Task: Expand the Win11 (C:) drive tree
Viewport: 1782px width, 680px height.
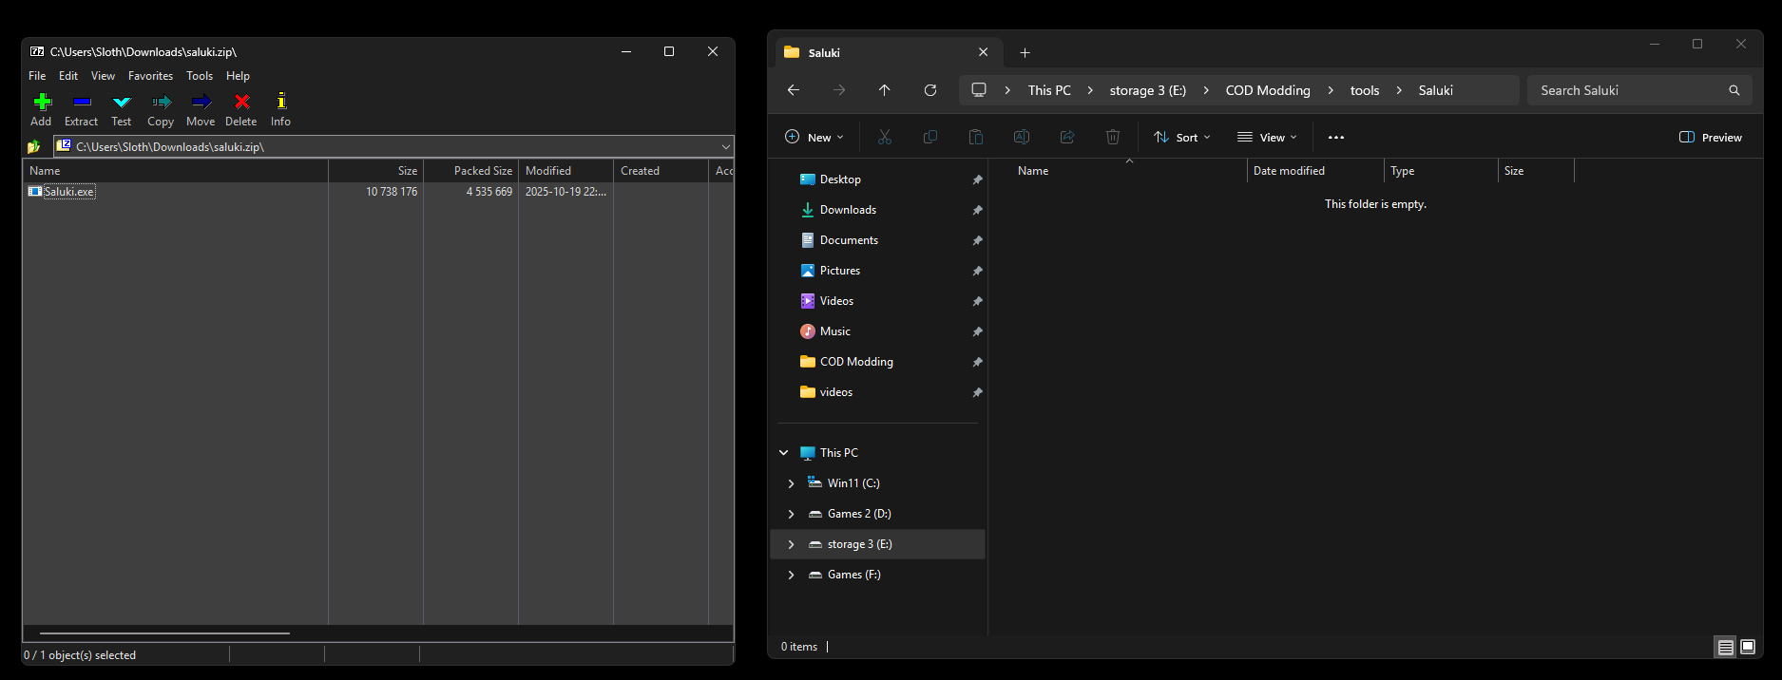Action: pyautogui.click(x=791, y=483)
